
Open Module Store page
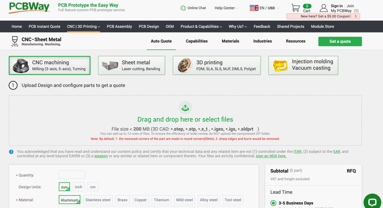tap(322, 26)
